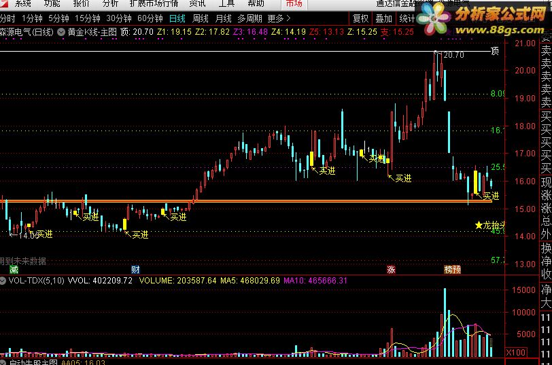Click the VOLUME: 203587.64 value
The width and height of the screenshot is (552, 365).
178,281
